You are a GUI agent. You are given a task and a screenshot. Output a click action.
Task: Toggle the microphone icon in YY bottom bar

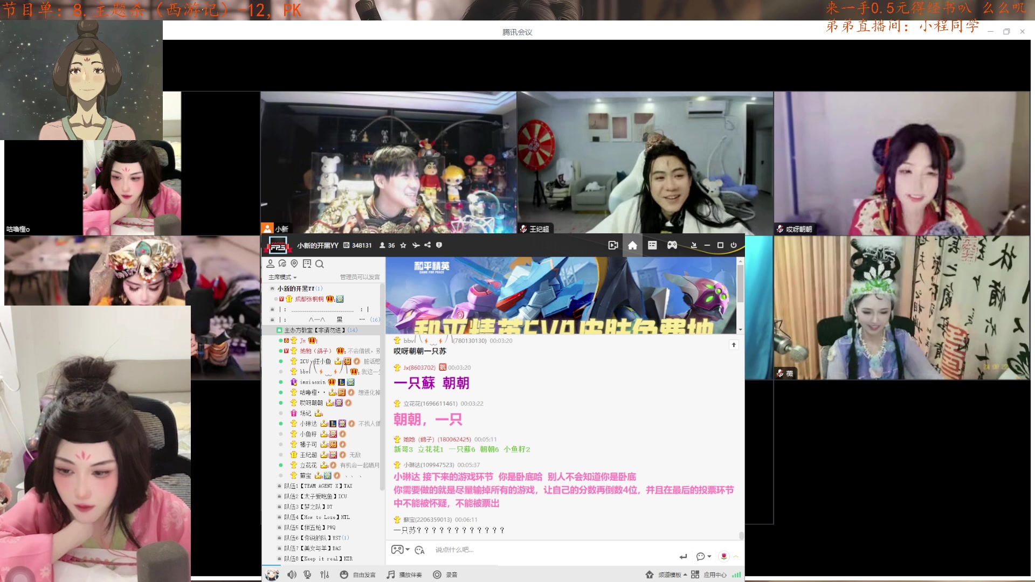[x=307, y=574]
